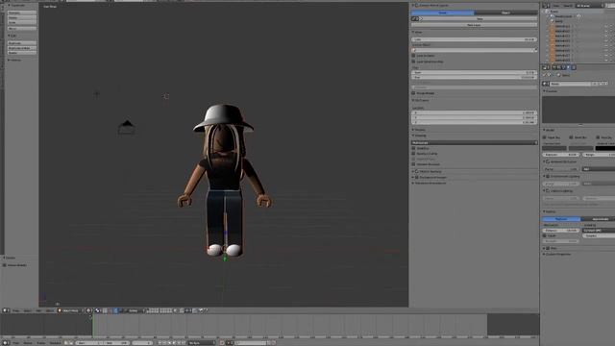Click the red auto-keyframe record button
This screenshot has height=346, width=615.
pos(222,343)
